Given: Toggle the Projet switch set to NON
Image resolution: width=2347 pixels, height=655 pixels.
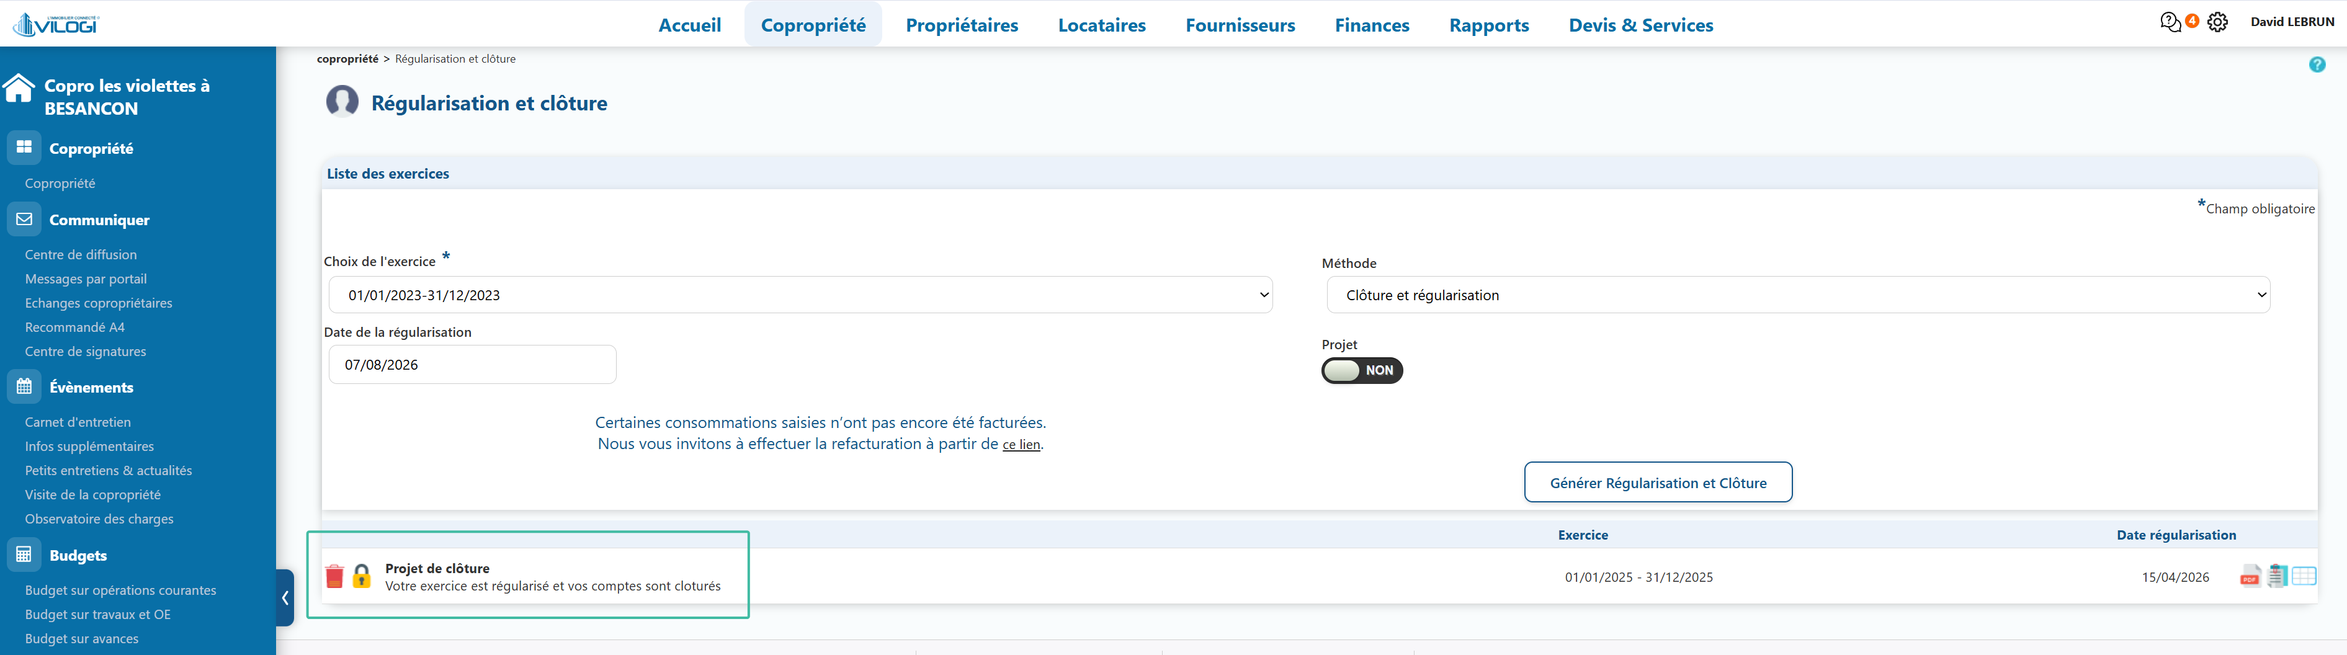Looking at the screenshot, I should point(1362,370).
